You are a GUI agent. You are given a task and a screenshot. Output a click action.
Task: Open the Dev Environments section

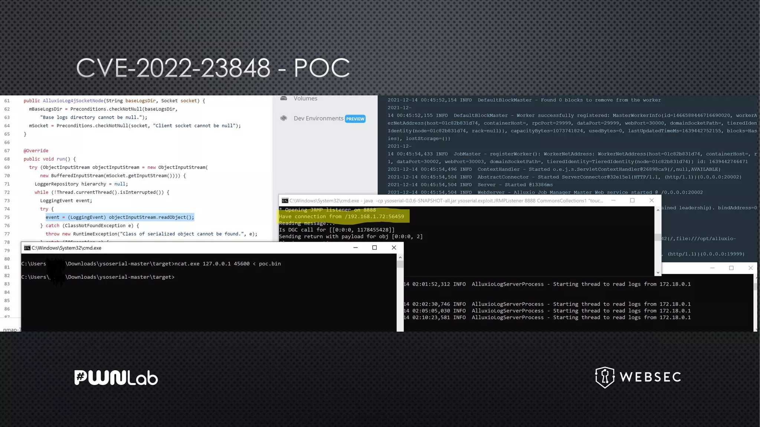318,118
